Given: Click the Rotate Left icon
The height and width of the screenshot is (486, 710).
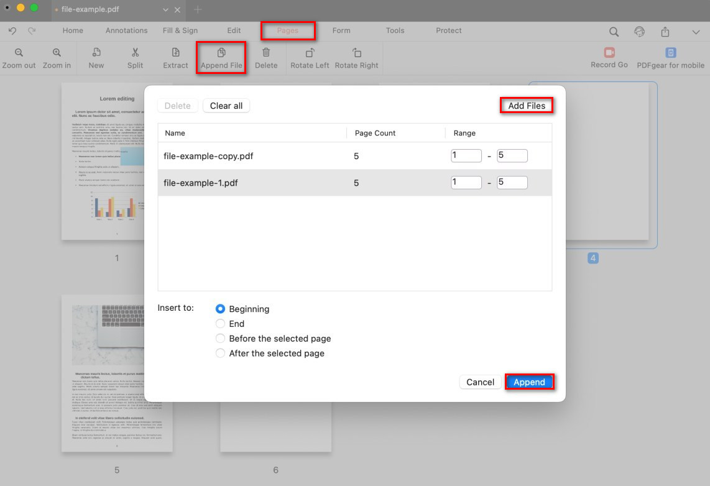Looking at the screenshot, I should click(x=310, y=53).
